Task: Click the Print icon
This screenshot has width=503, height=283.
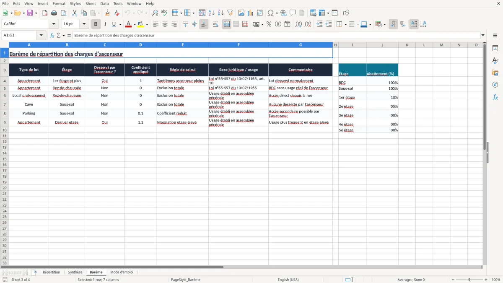Action: pyautogui.click(x=54, y=13)
